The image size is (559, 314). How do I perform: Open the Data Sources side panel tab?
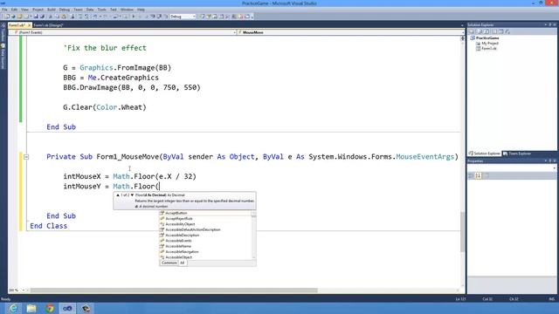coord(3,56)
